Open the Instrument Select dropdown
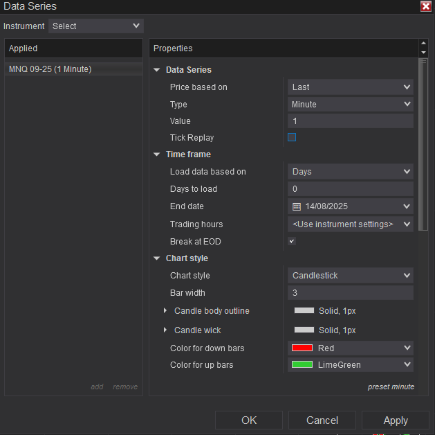This screenshot has height=435, width=435. [95, 26]
